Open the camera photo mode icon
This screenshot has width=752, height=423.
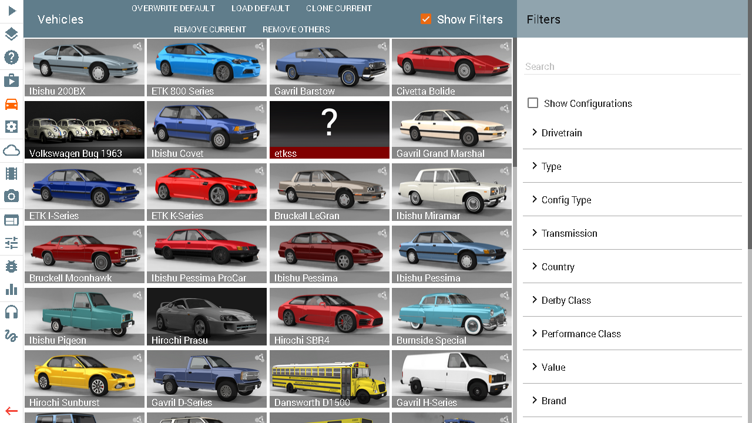(x=12, y=196)
